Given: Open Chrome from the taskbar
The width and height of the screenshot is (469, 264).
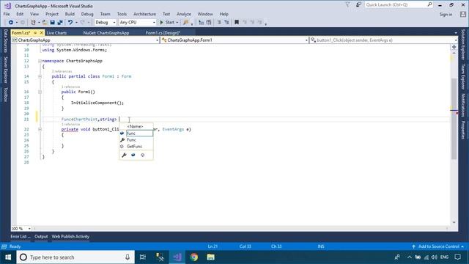Looking at the screenshot, I should (193, 257).
